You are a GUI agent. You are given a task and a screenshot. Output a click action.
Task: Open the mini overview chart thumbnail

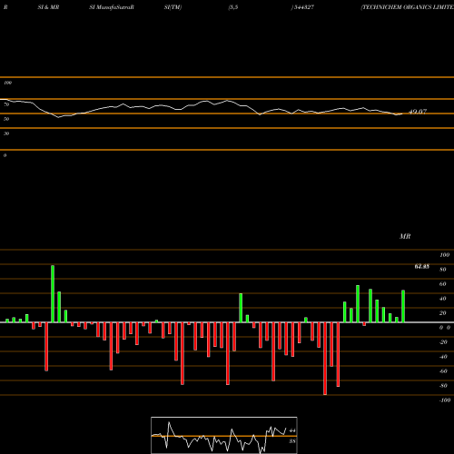click(224, 435)
